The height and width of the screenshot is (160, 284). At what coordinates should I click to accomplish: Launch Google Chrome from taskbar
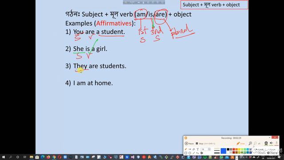pos(54,157)
